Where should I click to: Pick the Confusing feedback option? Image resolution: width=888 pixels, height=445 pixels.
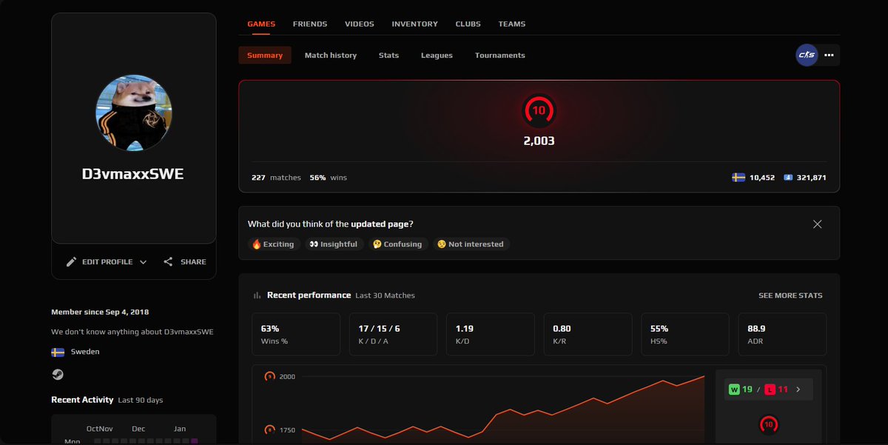pos(398,244)
